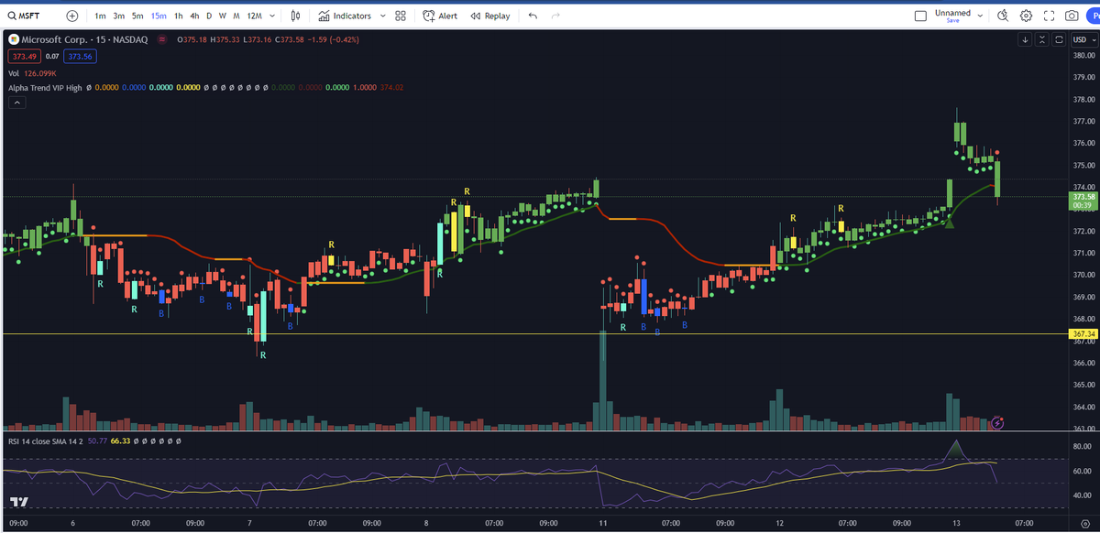
Task: Click the Microsoft logo icon in legend
Action: [13, 39]
